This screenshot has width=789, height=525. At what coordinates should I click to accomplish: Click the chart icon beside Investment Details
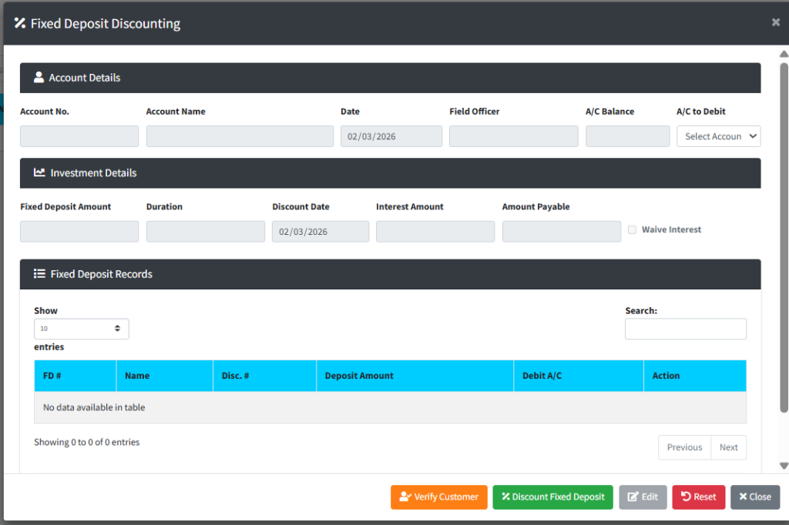pos(39,173)
